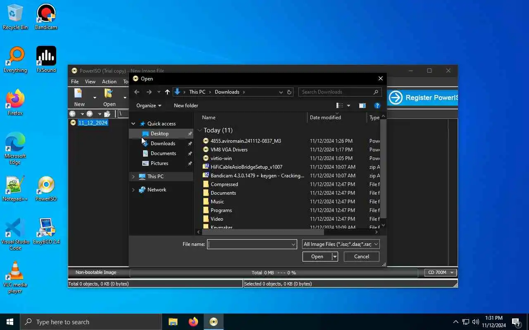Click the Open button in the dialog
529x330 pixels.
317,257
